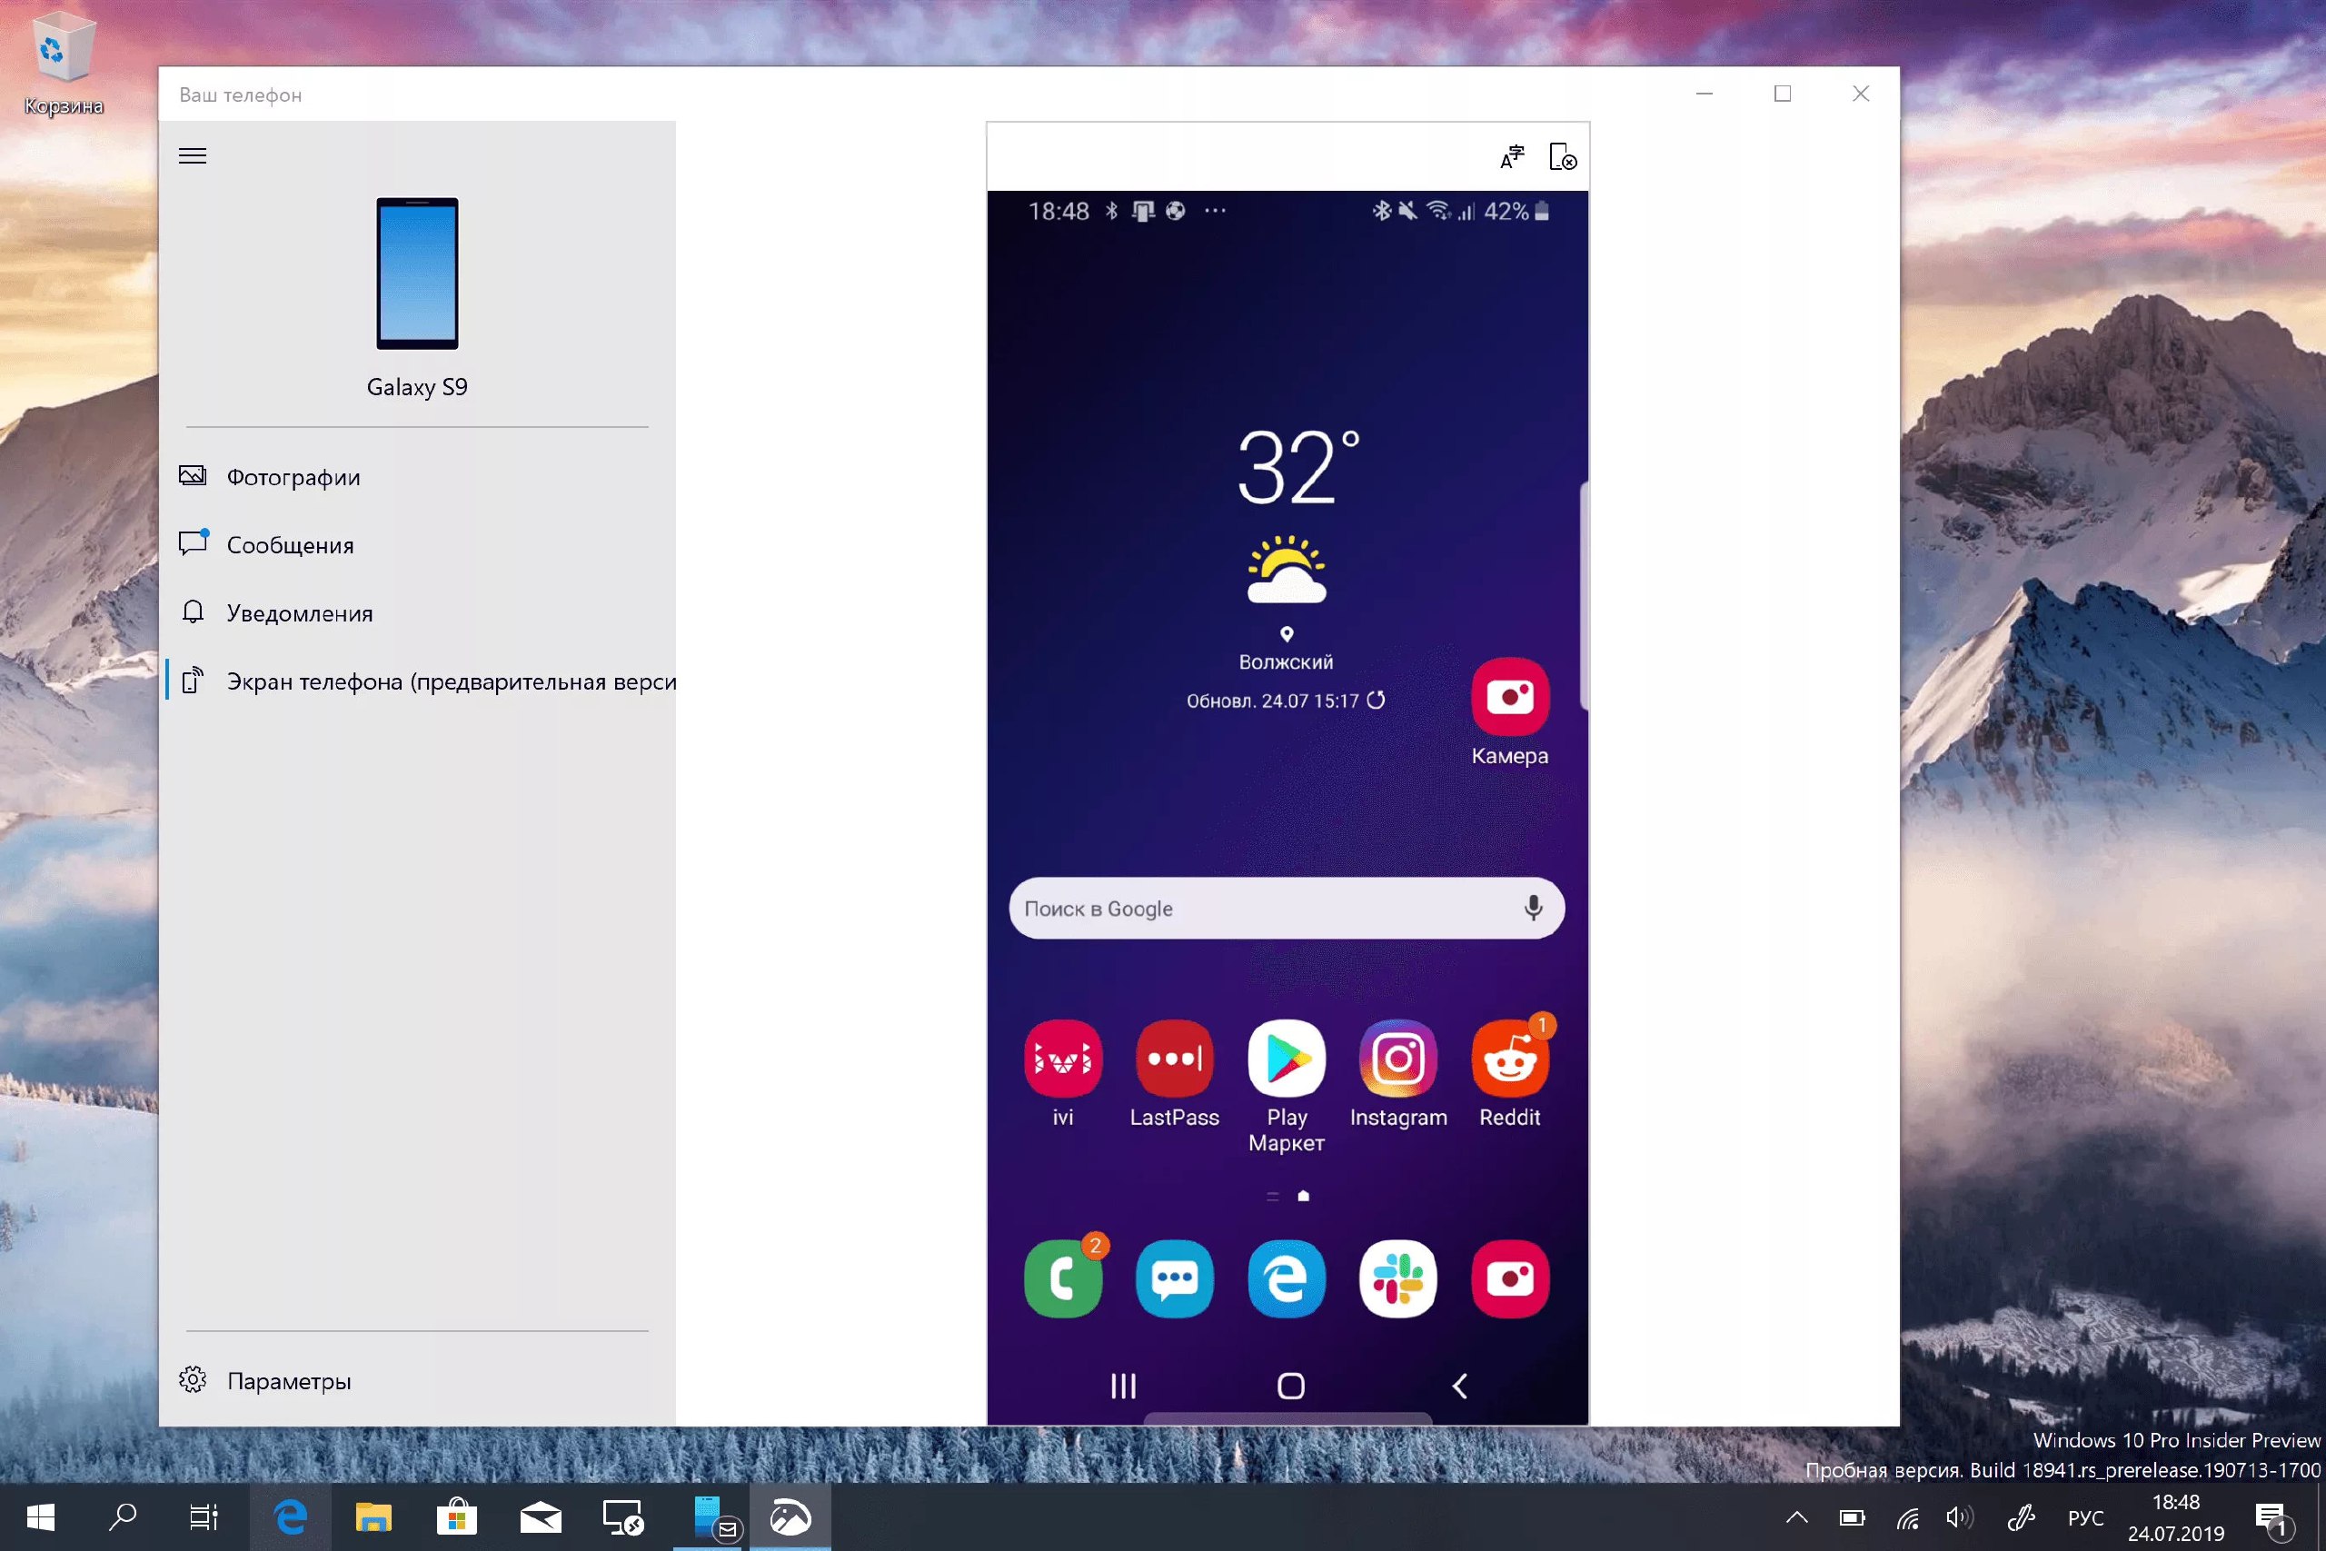Expand the system tray hidden icons chevron
This screenshot has height=1551, width=2326.
click(1796, 1517)
